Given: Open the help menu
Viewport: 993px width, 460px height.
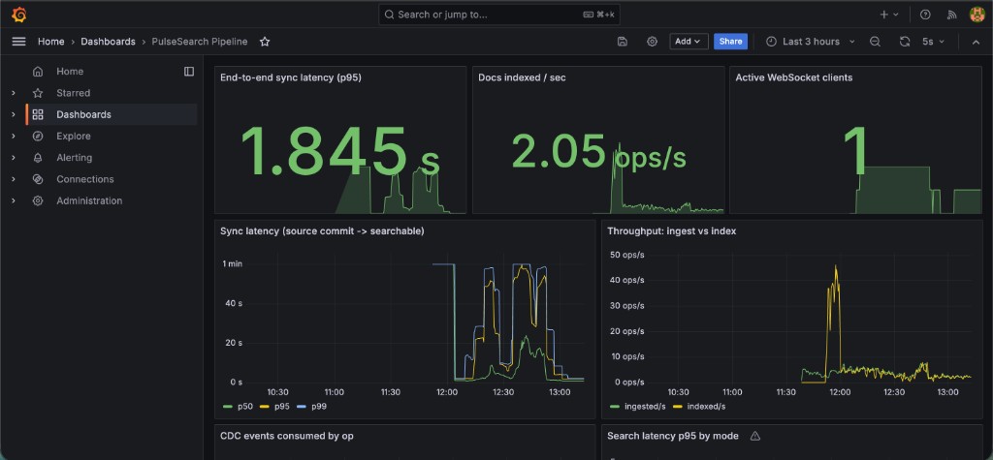Looking at the screenshot, I should (x=925, y=15).
